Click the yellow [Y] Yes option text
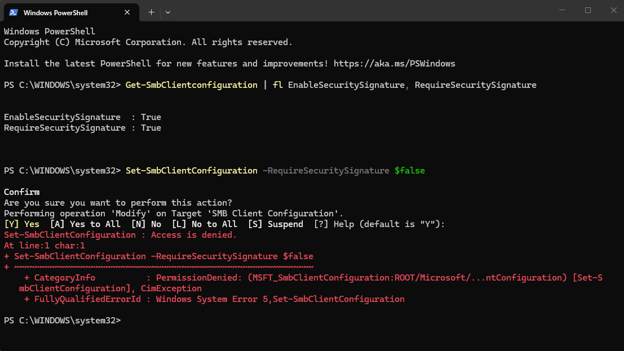 click(22, 224)
